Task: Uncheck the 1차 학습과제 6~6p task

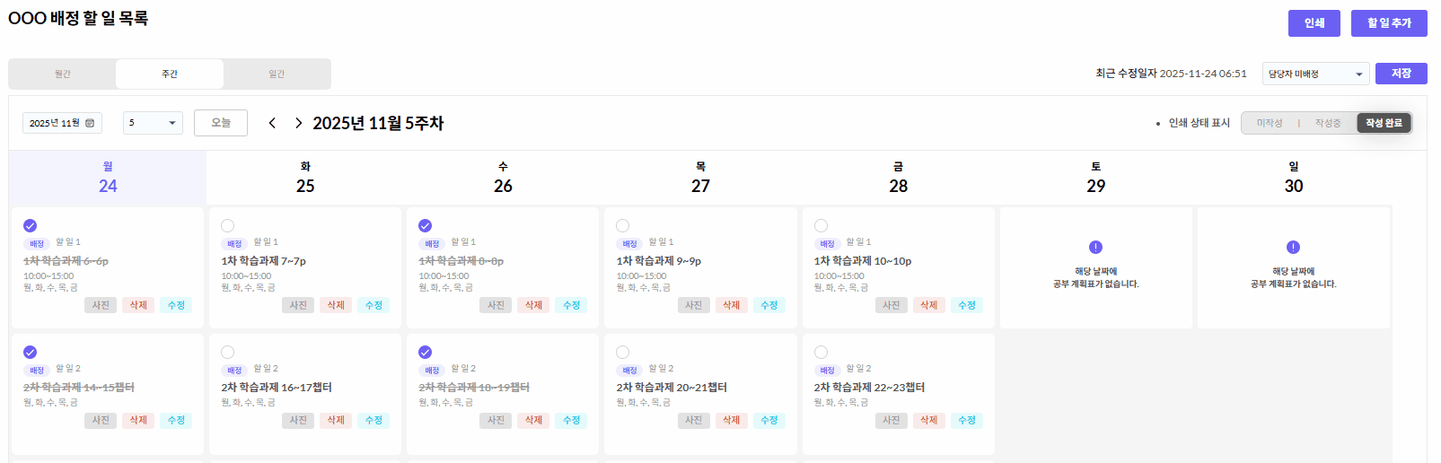Action: (31, 226)
